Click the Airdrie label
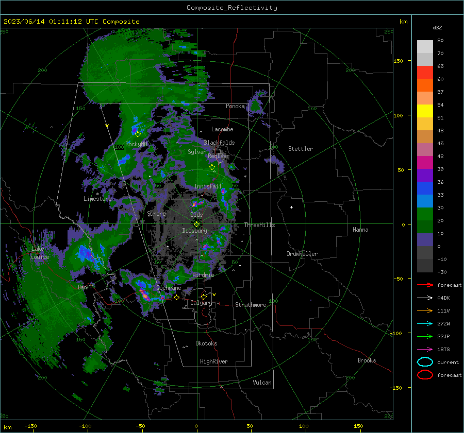464x433 pixels. (203, 275)
